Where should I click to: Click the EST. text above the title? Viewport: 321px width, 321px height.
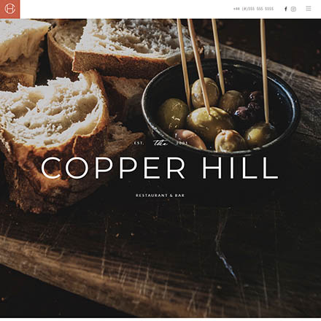(x=139, y=143)
